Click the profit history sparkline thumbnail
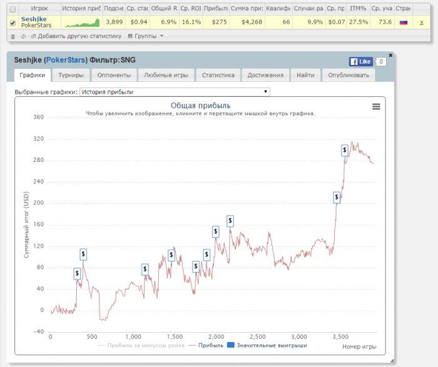 pyautogui.click(x=81, y=22)
